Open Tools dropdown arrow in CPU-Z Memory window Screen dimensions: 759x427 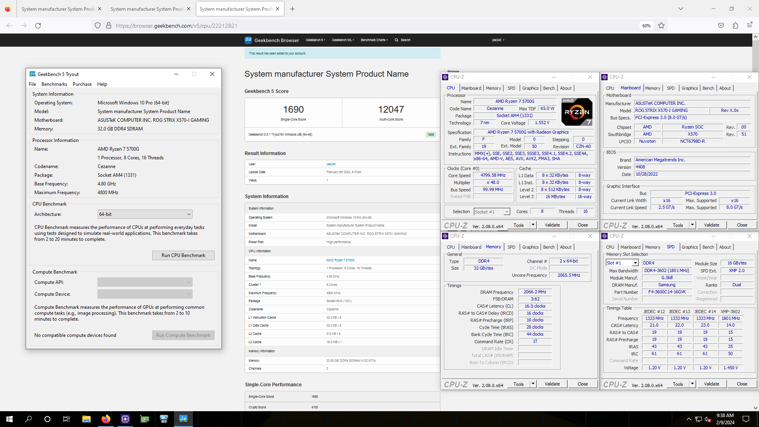pos(533,384)
